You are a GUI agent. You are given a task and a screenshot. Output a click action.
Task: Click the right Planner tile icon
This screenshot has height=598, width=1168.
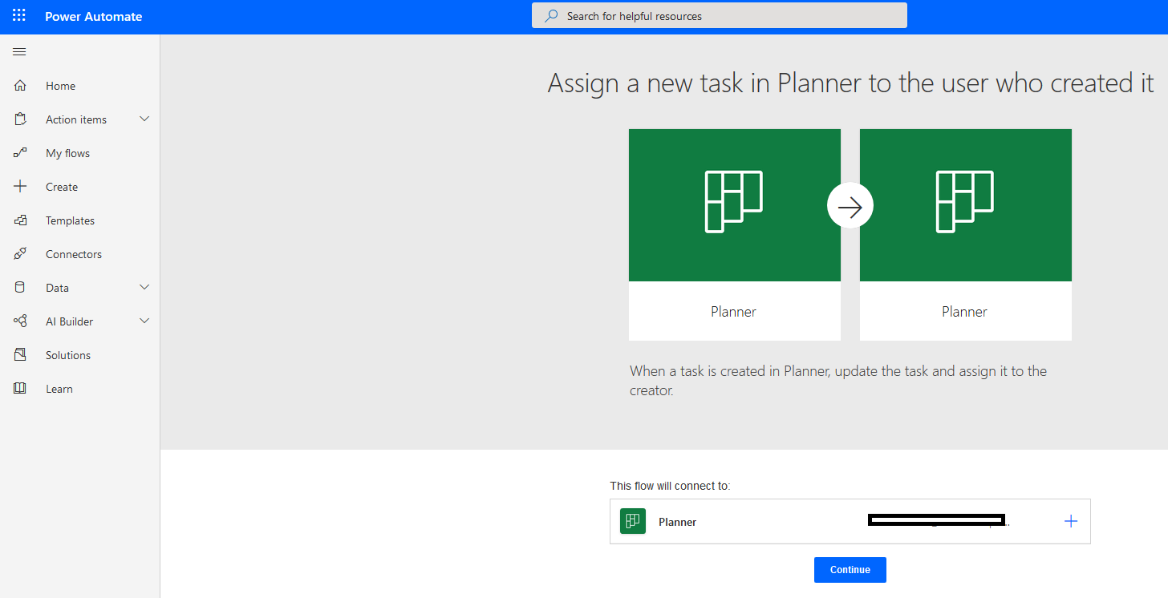point(965,202)
